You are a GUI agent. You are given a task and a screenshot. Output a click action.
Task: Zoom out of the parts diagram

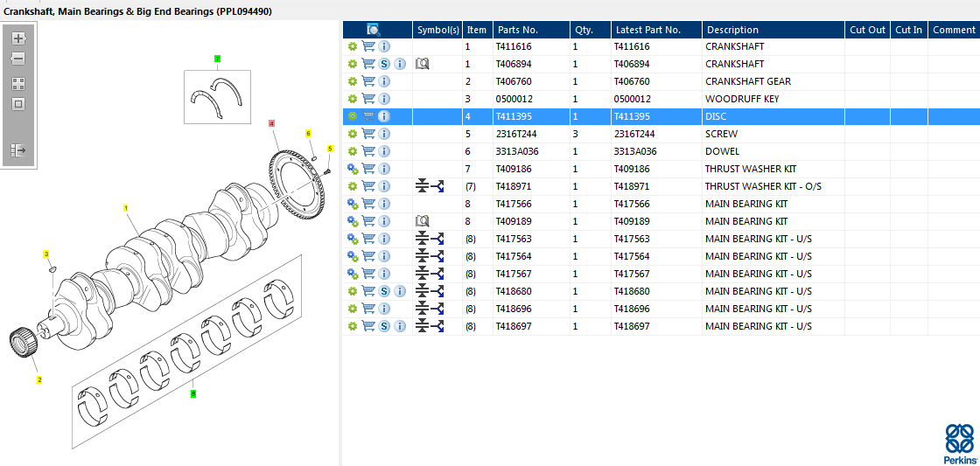(x=18, y=59)
